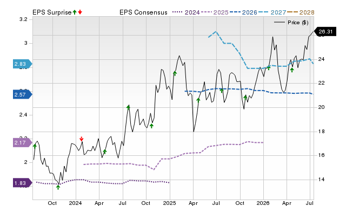346x206 pixels.
Task: Click the EPS Surprise legend title
Action: (x=52, y=12)
